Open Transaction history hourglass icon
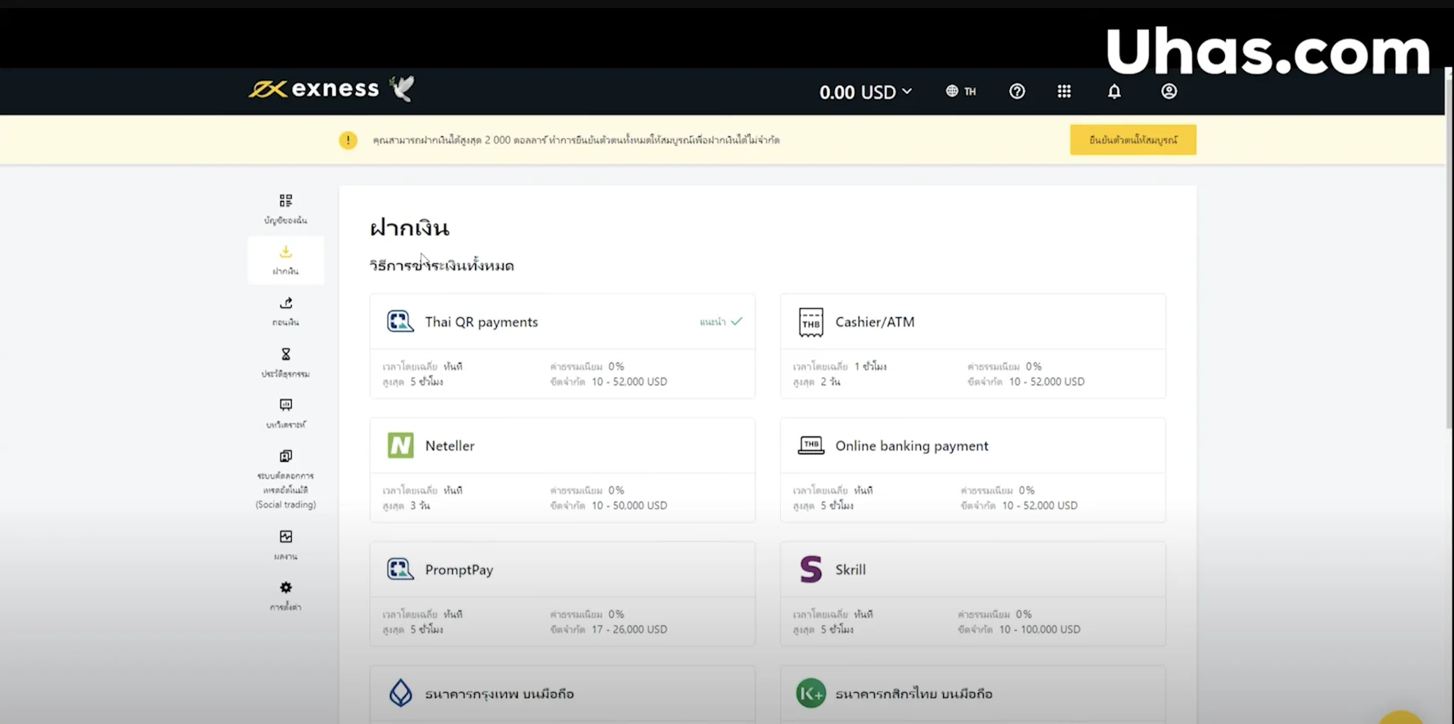The width and height of the screenshot is (1454, 724). coord(285,354)
